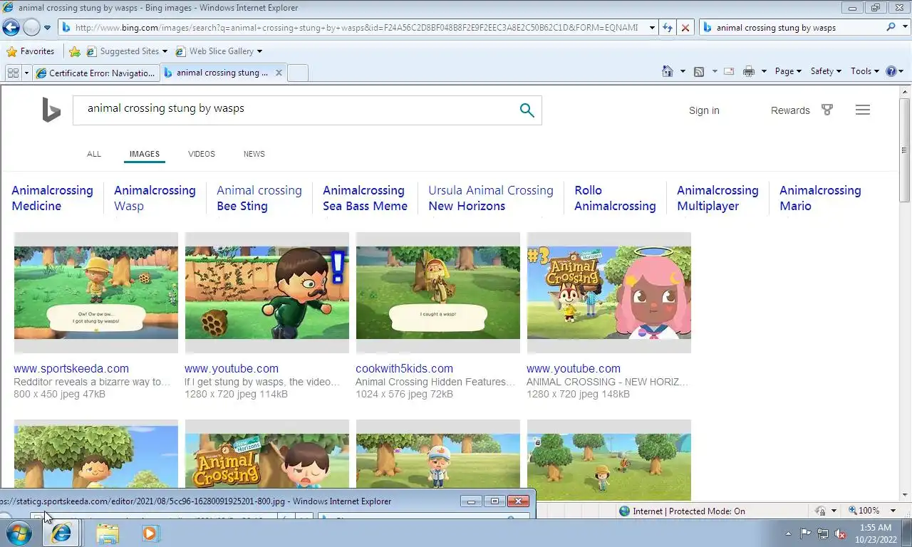
Task: Click Animalcrossing Wasp related search
Action: point(155,198)
